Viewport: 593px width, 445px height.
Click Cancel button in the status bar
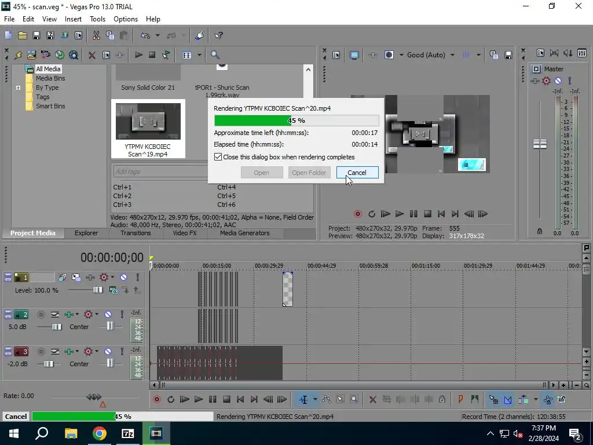(16, 416)
